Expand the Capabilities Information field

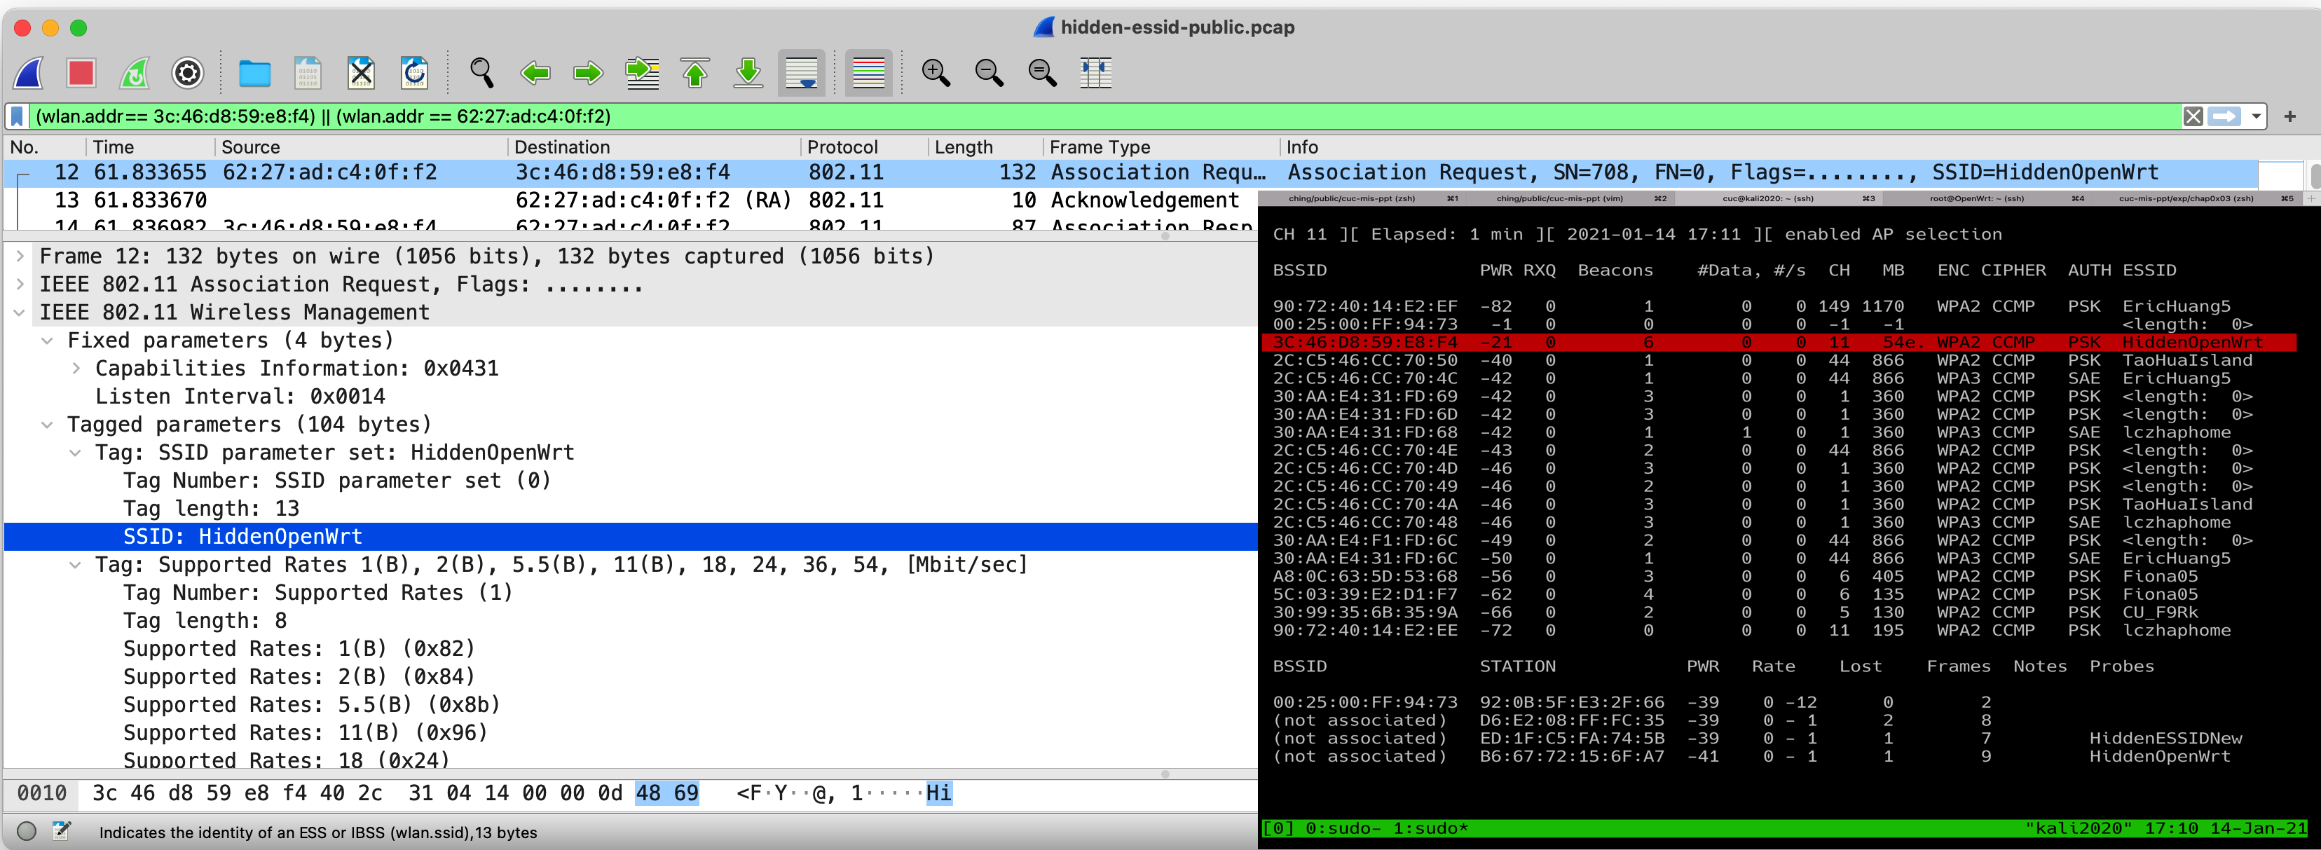tap(76, 369)
